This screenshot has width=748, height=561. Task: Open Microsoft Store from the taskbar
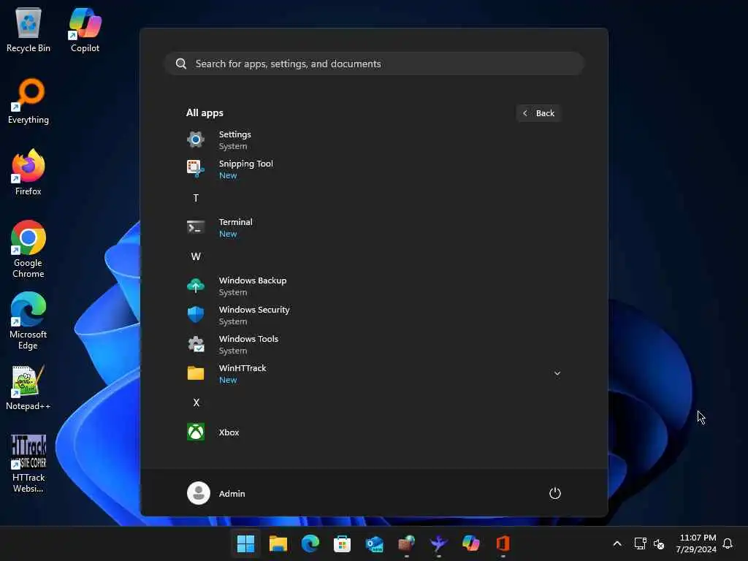(x=342, y=543)
